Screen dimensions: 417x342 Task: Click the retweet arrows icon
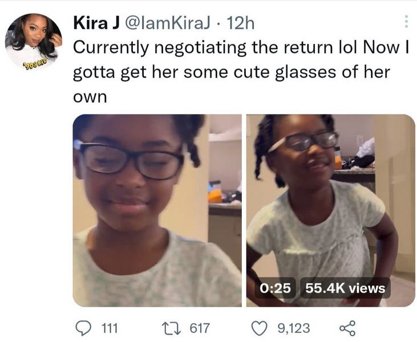pyautogui.click(x=171, y=328)
